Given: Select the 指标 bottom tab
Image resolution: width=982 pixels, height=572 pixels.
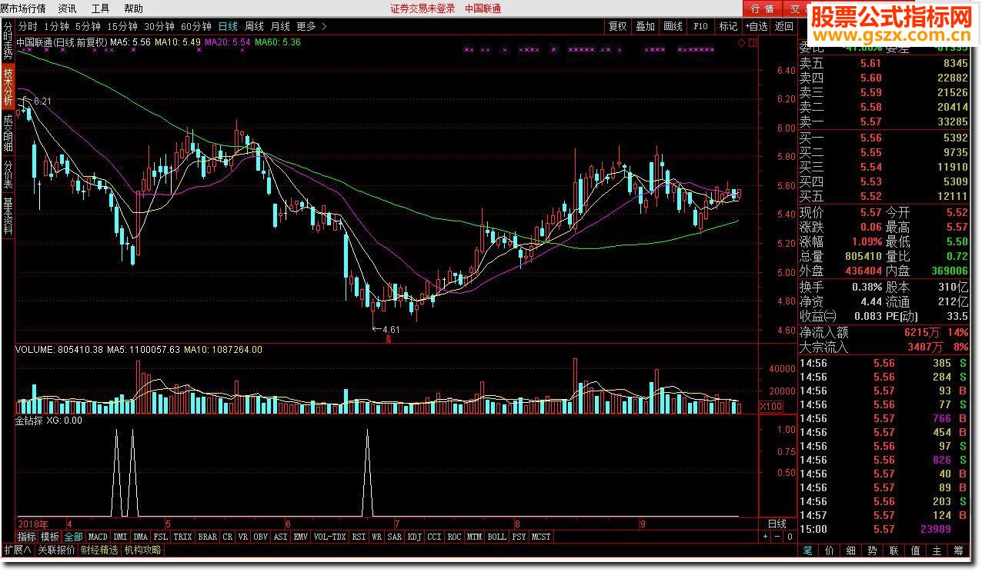Looking at the screenshot, I should [27, 537].
